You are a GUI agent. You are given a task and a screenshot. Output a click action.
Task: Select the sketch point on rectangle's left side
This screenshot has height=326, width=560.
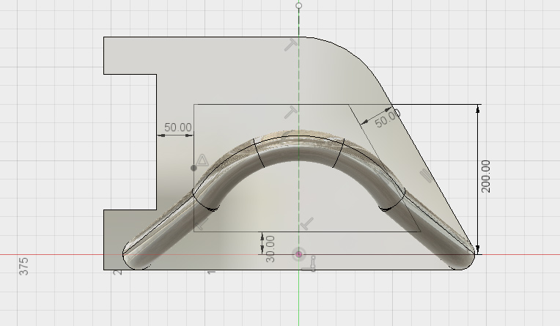coord(194,168)
